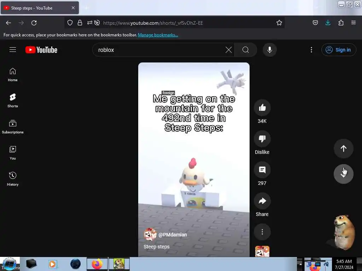
Task: Open the media player taskbar icon
Action: pos(52,264)
